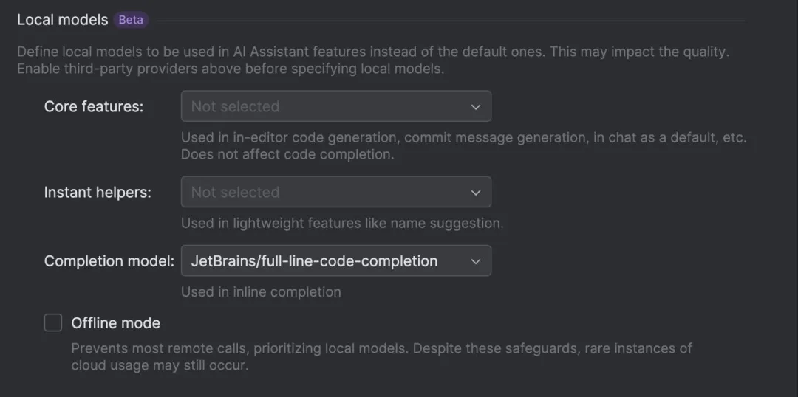Open the Core features combo box
Viewport: 798px width, 397px height.
click(336, 106)
